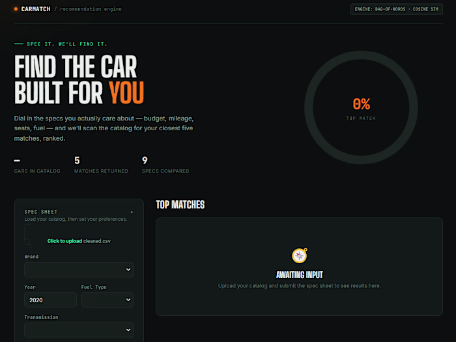Click the 'AWAITING INPUT' heading

300,275
